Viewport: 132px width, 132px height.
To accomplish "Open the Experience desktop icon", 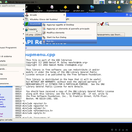I will [52, 9].
